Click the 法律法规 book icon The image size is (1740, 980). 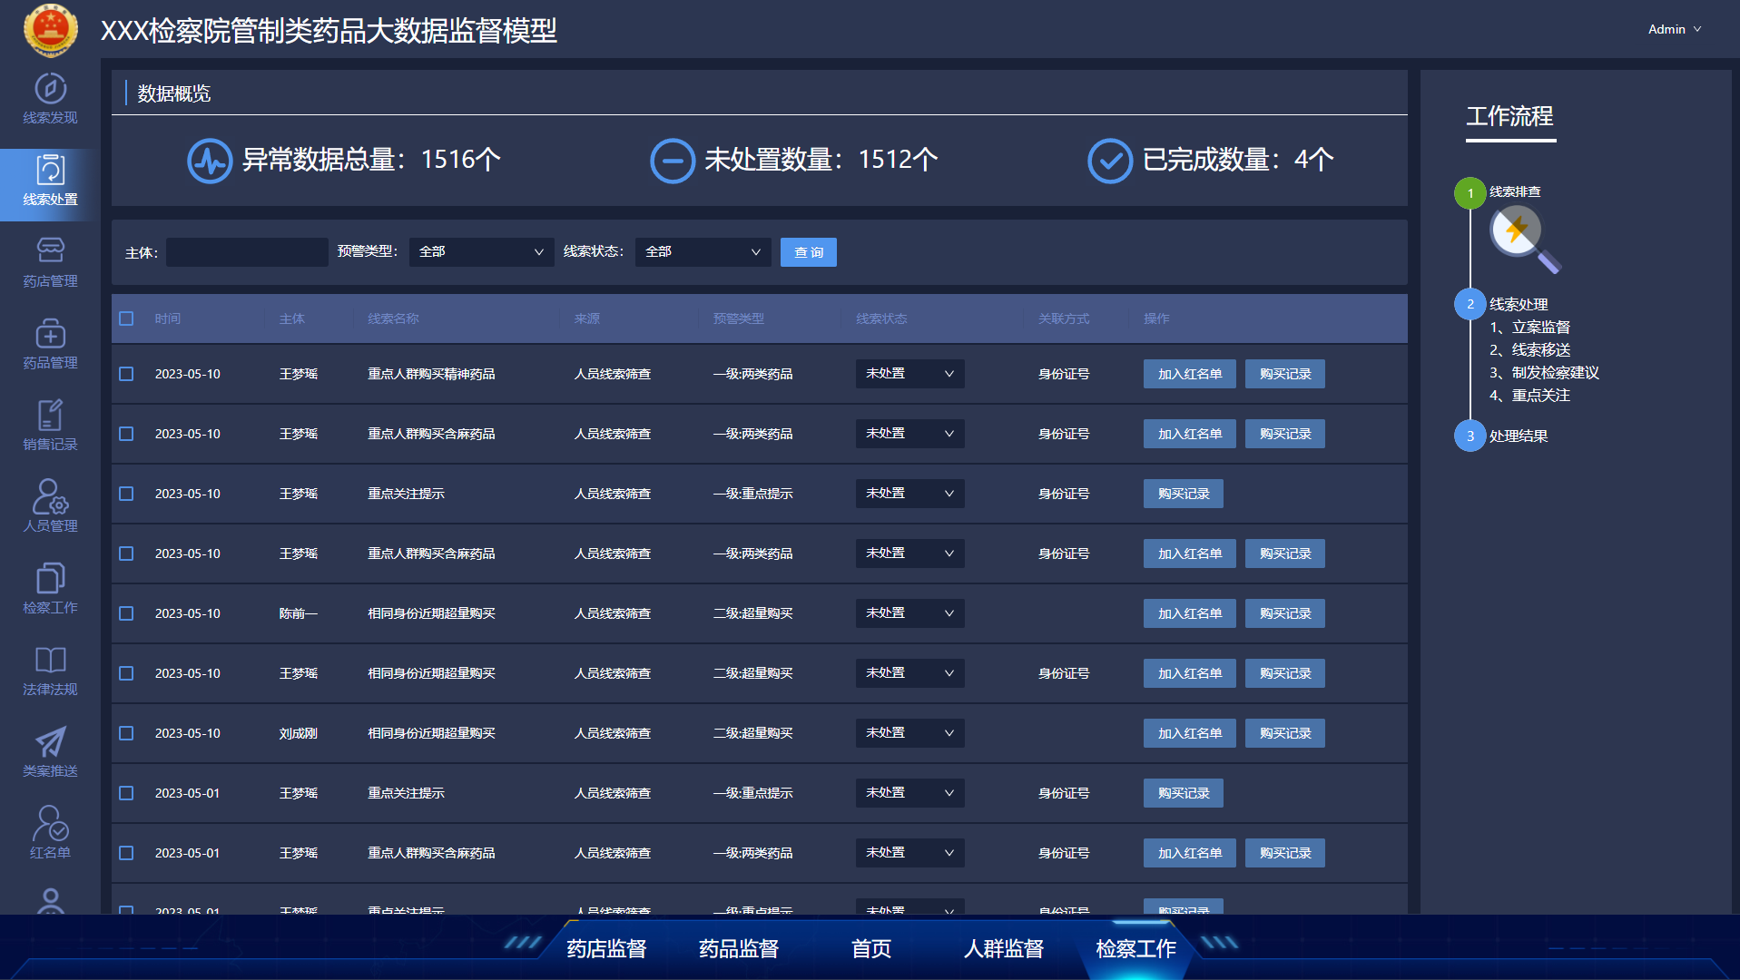coord(50,661)
